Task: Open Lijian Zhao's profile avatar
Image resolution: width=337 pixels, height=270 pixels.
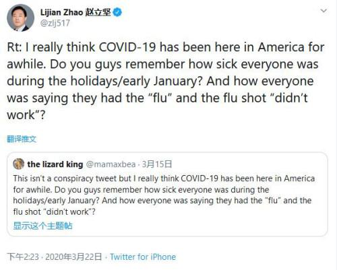Action: click(20, 18)
